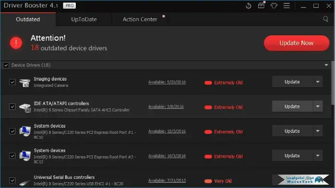Open the skin shirt icon

pos(274,6)
